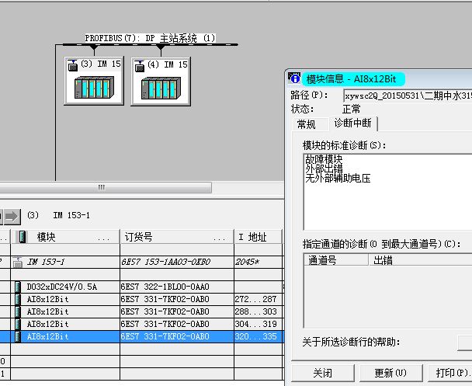This screenshot has height=386, width=472.
Task: Click module icon for AI8x12Bit at address 272...287
Action: click(x=18, y=299)
